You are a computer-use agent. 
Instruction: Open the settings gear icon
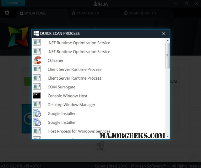point(7,13)
